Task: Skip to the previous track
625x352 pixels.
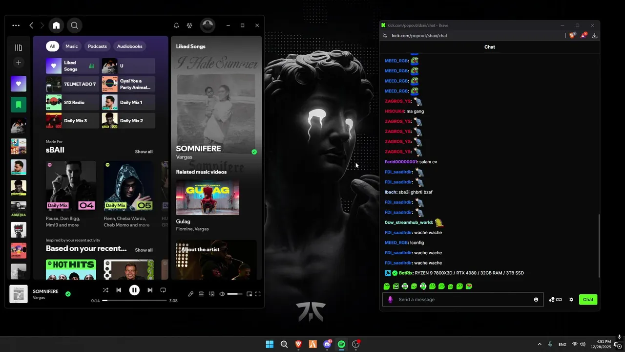Action: click(x=119, y=290)
